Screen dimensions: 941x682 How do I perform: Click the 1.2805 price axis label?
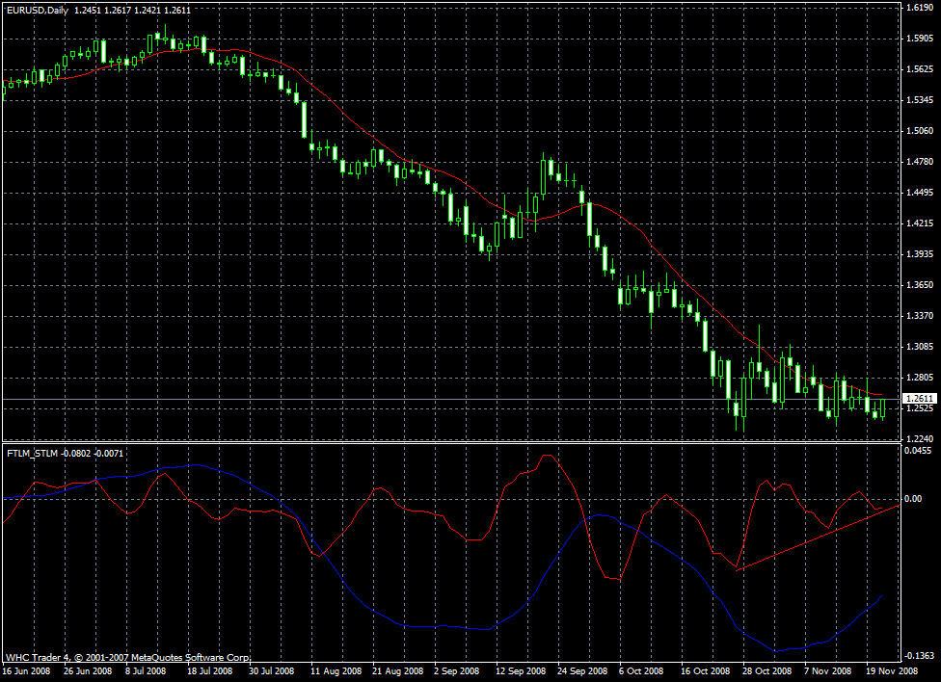pyautogui.click(x=919, y=378)
